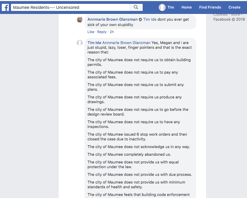
Task: Open Annmarie Brown Glanzman's commenter avatar
Action: point(80,20)
